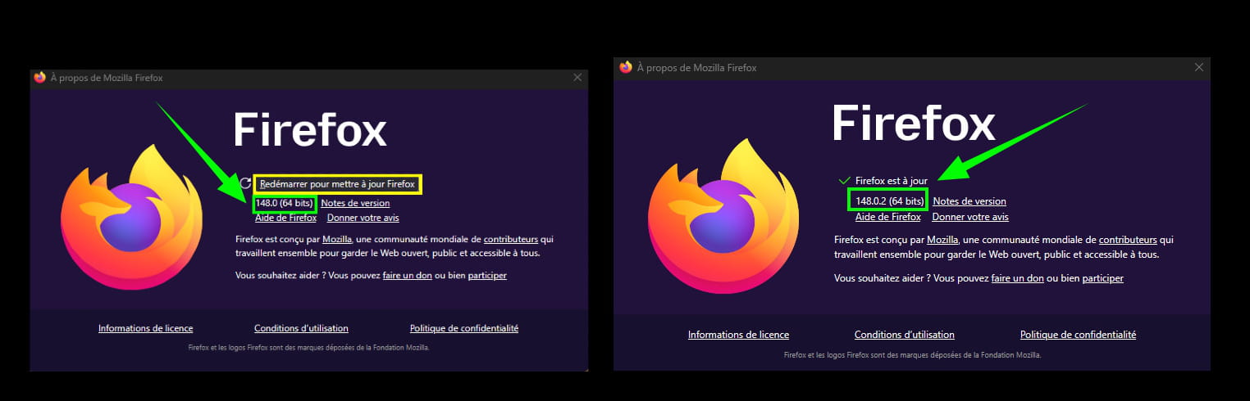This screenshot has width=1250, height=401.
Task: Click faire un don in right window
Action: (x=1017, y=278)
